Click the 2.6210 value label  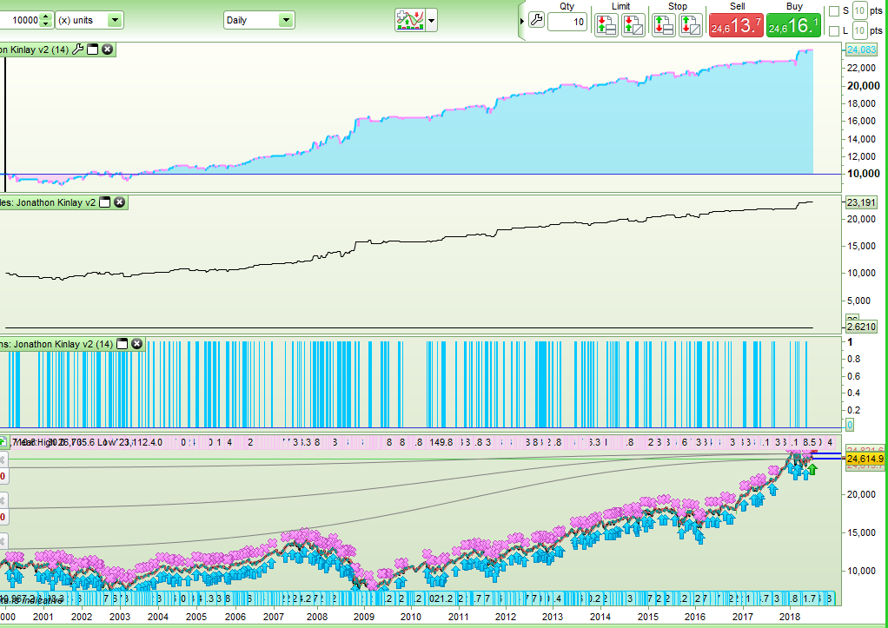click(861, 327)
